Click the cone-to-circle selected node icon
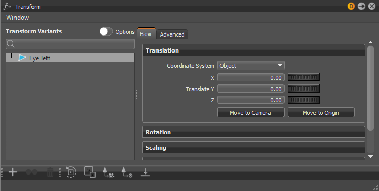This screenshot has width=379, height=191. pos(127,172)
